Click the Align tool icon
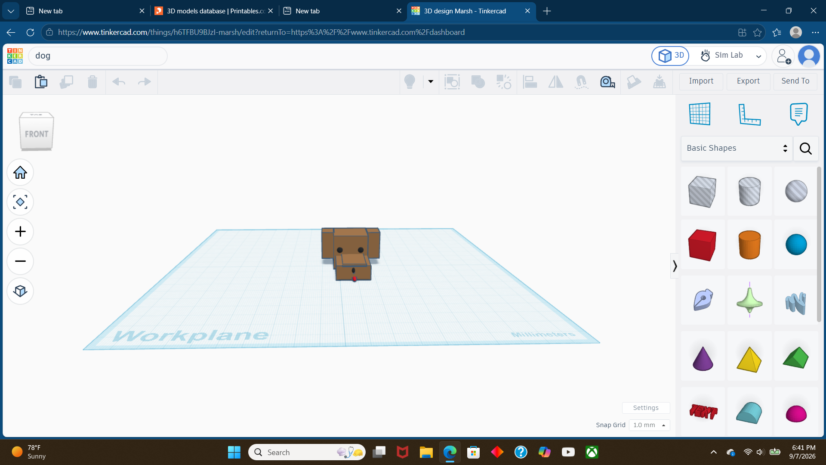Viewport: 826px width, 465px height. tap(530, 81)
